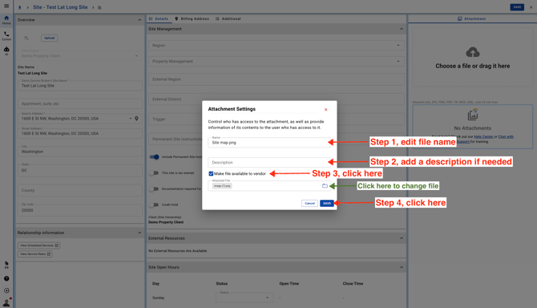Open the AI assistant robot icon
Screen dimensions: 537x308
click(6, 51)
